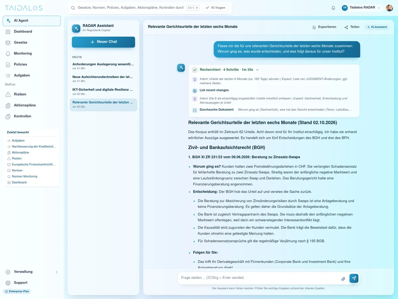Open chat 'Anforderungen Auslagerung wesentli…'
This screenshot has height=299, width=398.
click(x=103, y=66)
